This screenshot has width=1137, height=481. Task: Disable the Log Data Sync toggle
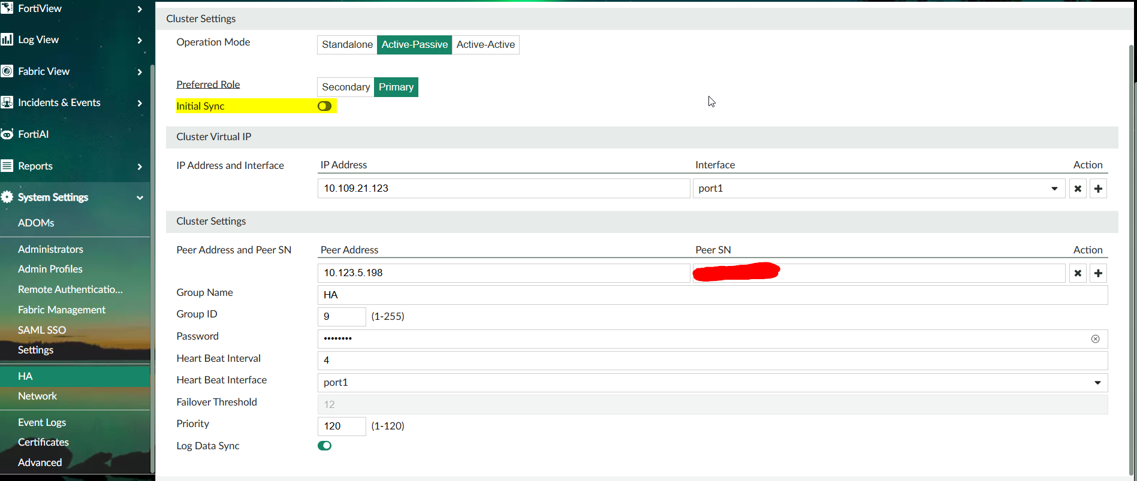click(x=324, y=446)
